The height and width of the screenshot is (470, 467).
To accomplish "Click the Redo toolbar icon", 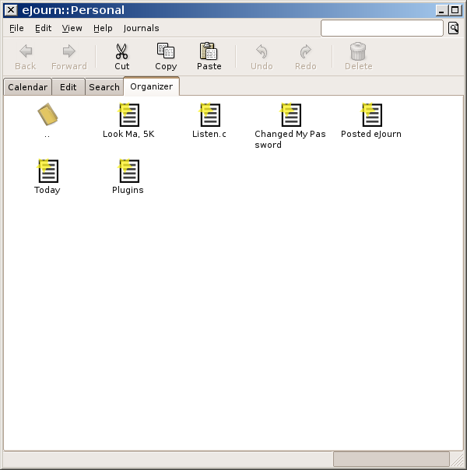I will point(305,51).
